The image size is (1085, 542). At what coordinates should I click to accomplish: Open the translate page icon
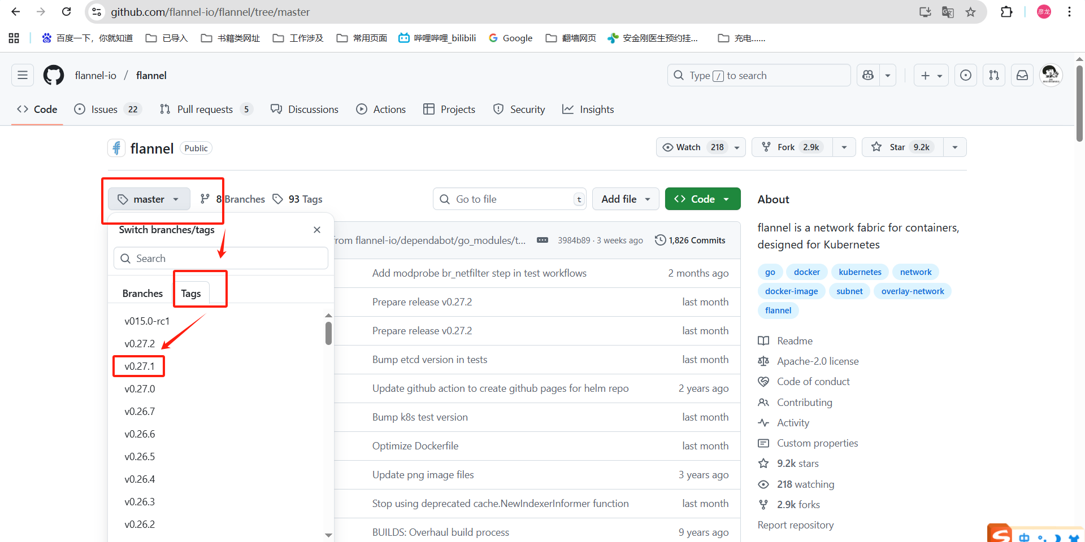(948, 12)
